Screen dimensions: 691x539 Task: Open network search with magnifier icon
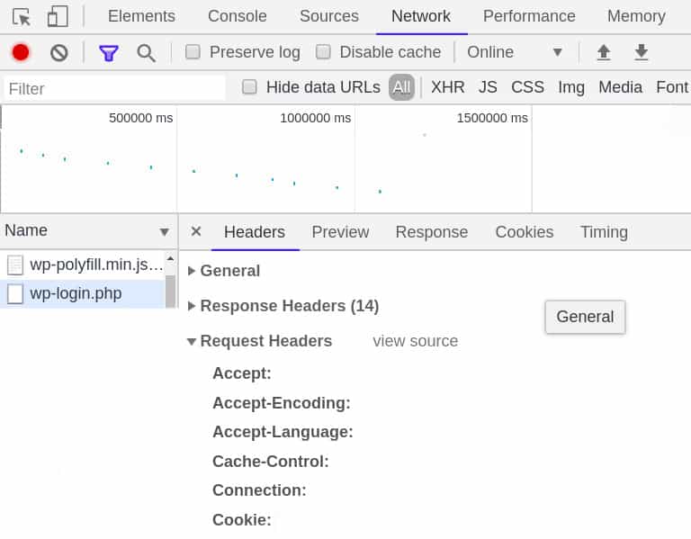coord(146,52)
